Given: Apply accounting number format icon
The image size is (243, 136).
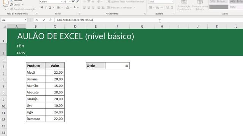Looking at the screenshot, I should coord(150,8).
